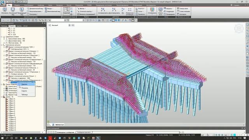Open the Группа tab in the tree panel
The image size is (249, 140).
(x=19, y=26)
